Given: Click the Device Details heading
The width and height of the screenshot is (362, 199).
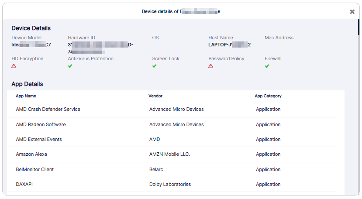Looking at the screenshot, I should pos(31,28).
